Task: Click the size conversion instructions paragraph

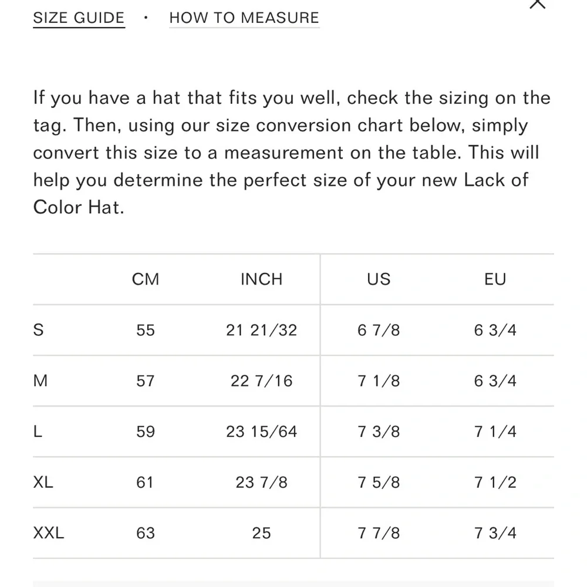Action: tap(292, 153)
